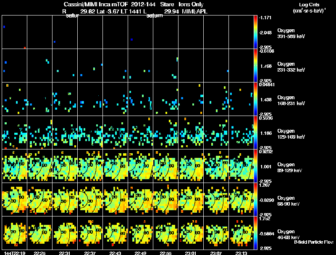Click the 'Lat -3.67' header value

(108, 11)
